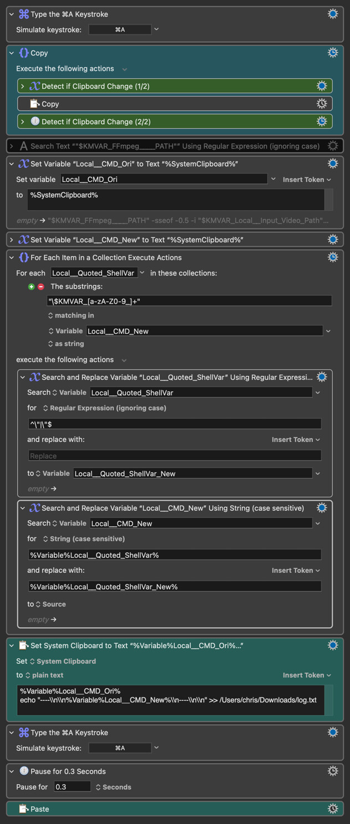Screen dimensions: 350x824
Task: Remove the substrings collection with red minus
Action: pyautogui.click(x=41, y=287)
